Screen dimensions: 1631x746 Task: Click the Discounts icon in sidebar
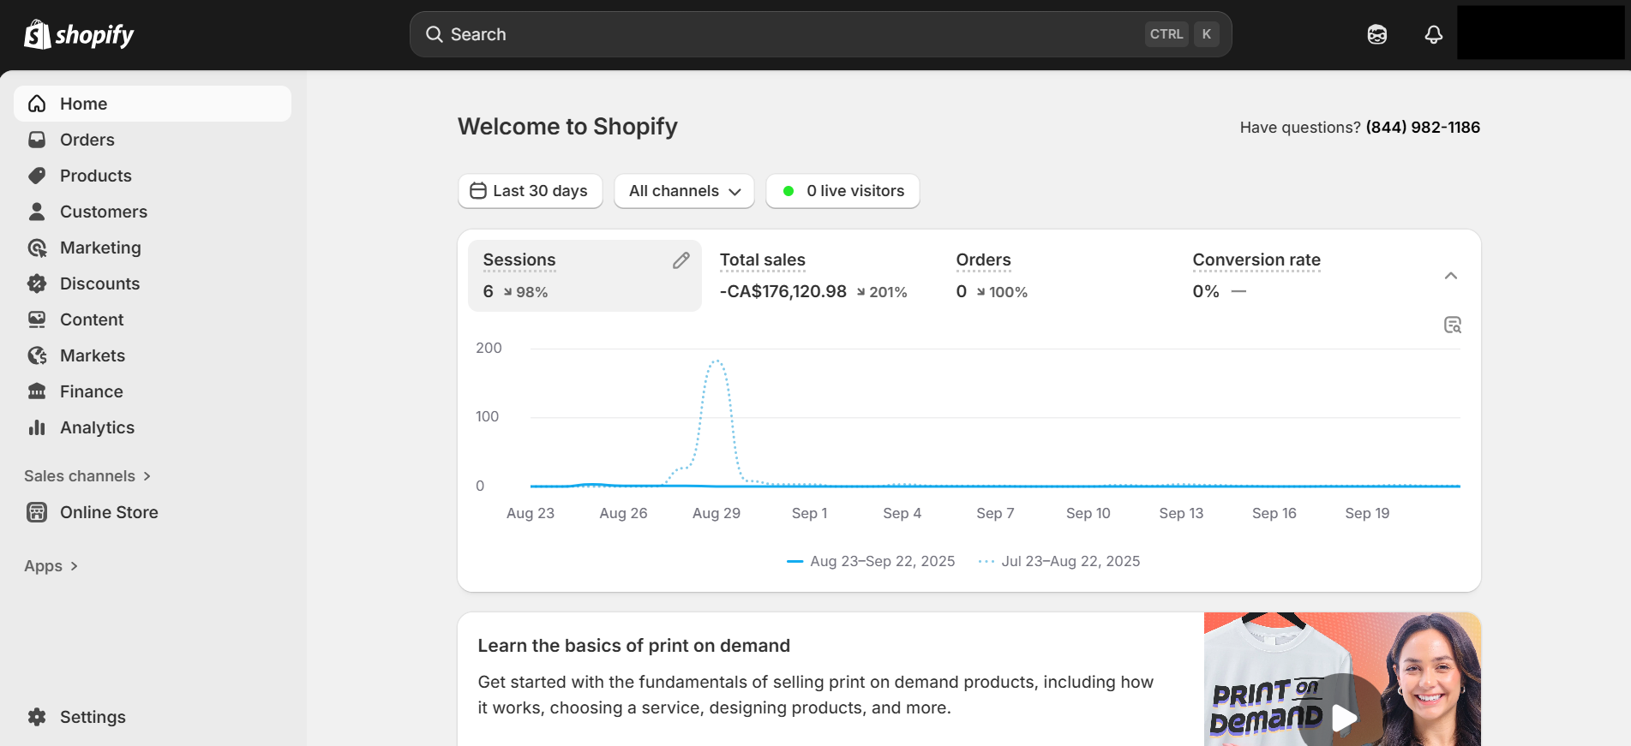[x=37, y=283]
